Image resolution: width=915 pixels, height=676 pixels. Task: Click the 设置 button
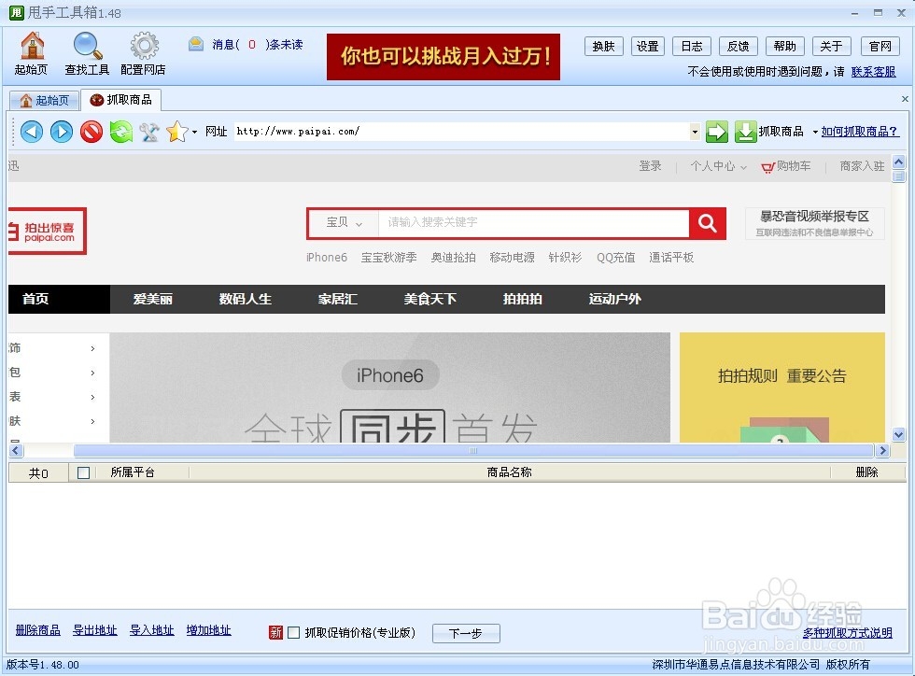click(647, 46)
